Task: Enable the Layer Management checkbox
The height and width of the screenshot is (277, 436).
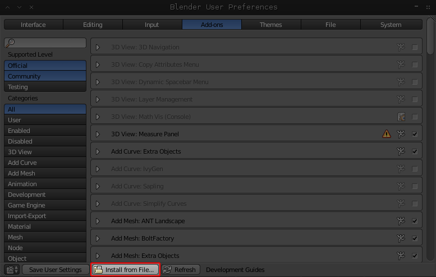Action: pyautogui.click(x=415, y=99)
